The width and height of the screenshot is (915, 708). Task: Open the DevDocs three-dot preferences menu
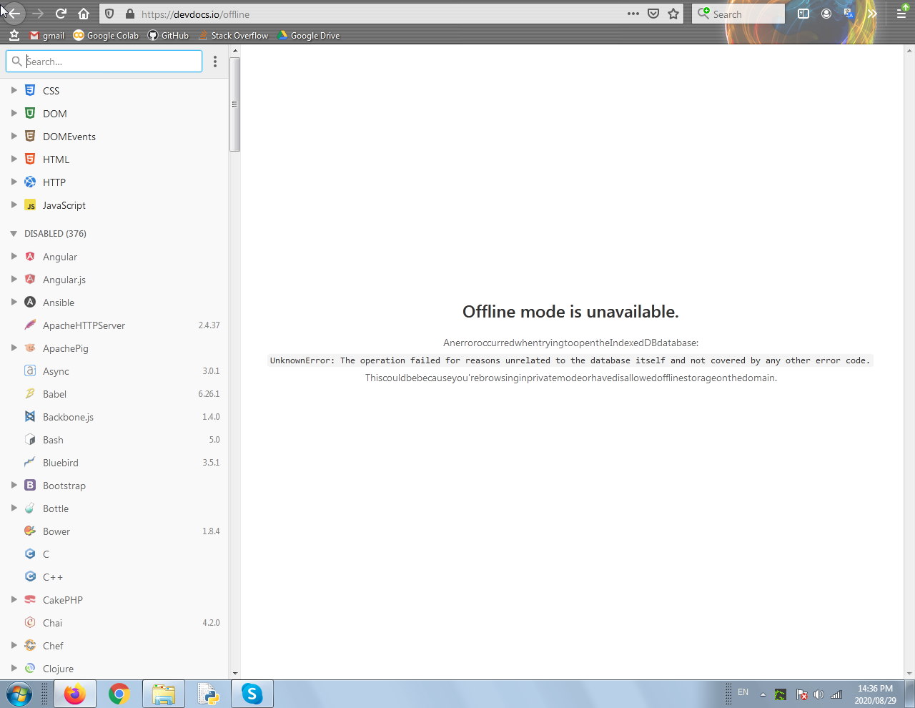click(x=215, y=62)
